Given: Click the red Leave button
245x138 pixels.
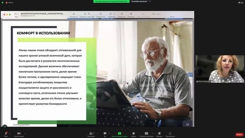Looking at the screenshot, I should click(239, 135).
